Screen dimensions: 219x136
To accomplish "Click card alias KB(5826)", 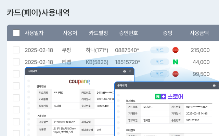I will click(97, 62).
